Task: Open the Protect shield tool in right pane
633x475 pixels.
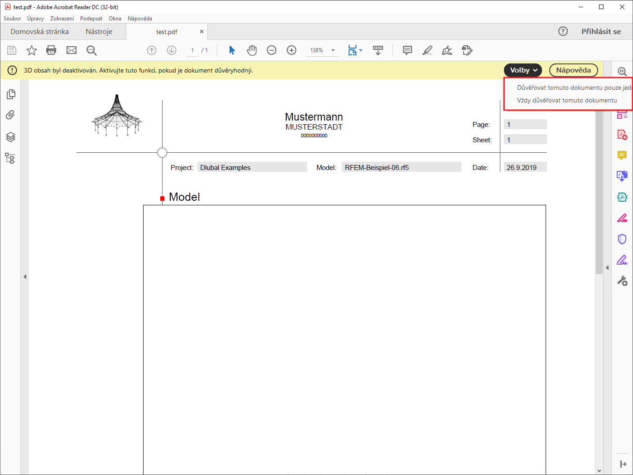Action: point(622,239)
